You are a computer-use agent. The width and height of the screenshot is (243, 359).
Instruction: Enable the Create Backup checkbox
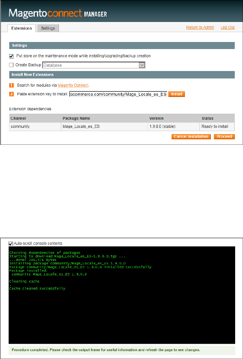(x=11, y=65)
